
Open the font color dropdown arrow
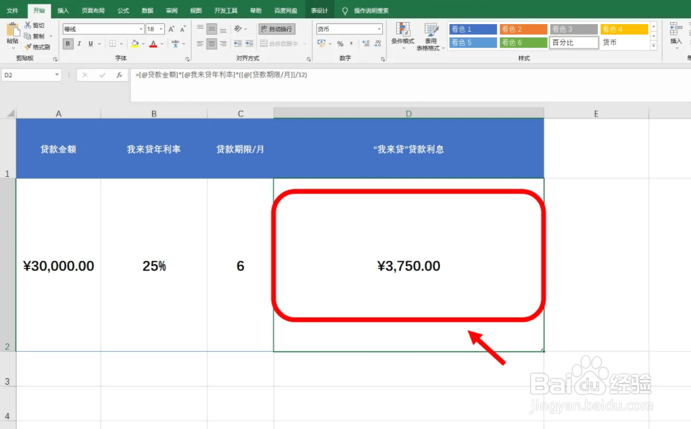162,44
